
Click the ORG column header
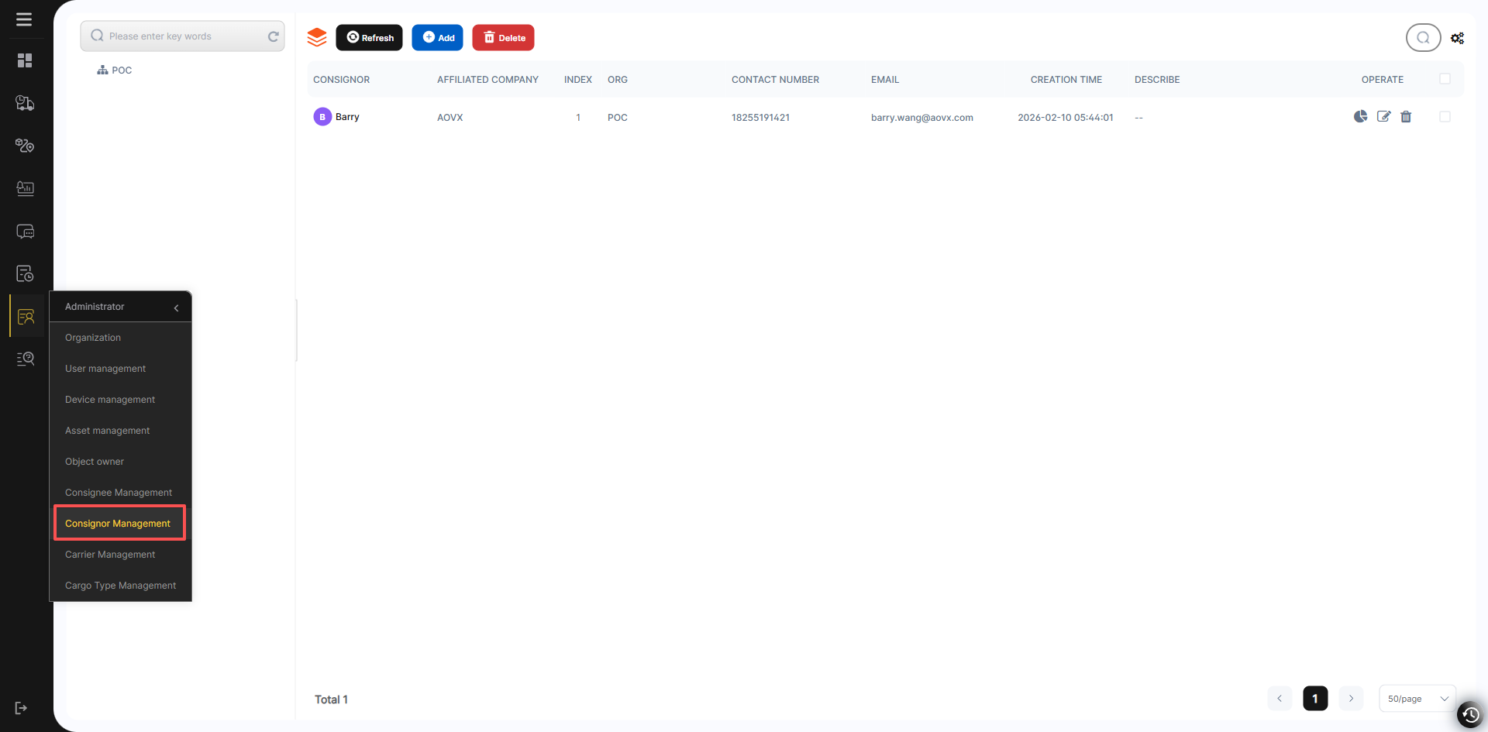[x=618, y=80]
